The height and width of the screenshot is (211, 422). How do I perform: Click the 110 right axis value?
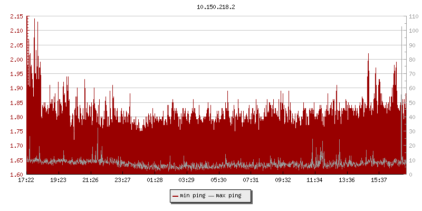(413, 16)
